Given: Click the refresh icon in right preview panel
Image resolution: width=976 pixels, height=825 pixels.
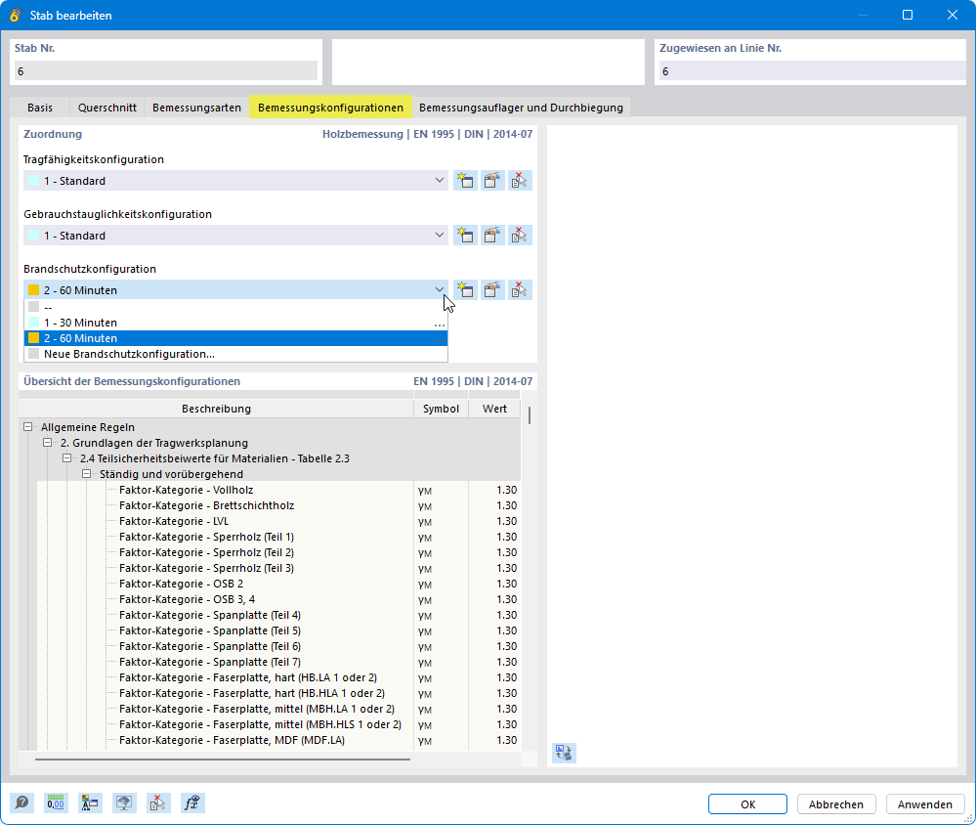Looking at the screenshot, I should coord(564,753).
